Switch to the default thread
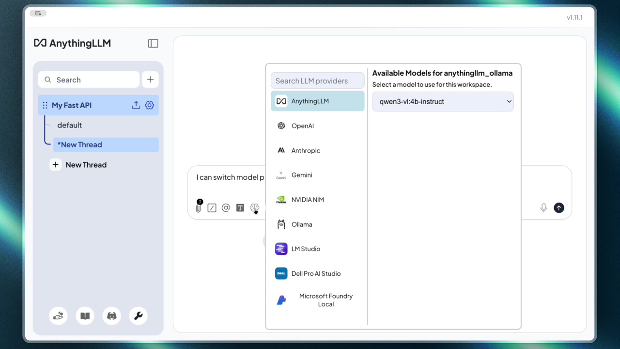 coord(69,125)
